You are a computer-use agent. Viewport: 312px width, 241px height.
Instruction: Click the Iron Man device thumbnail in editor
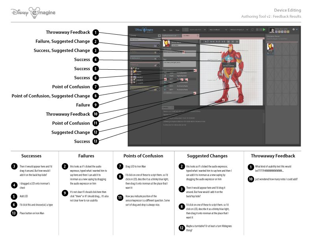tap(166, 43)
